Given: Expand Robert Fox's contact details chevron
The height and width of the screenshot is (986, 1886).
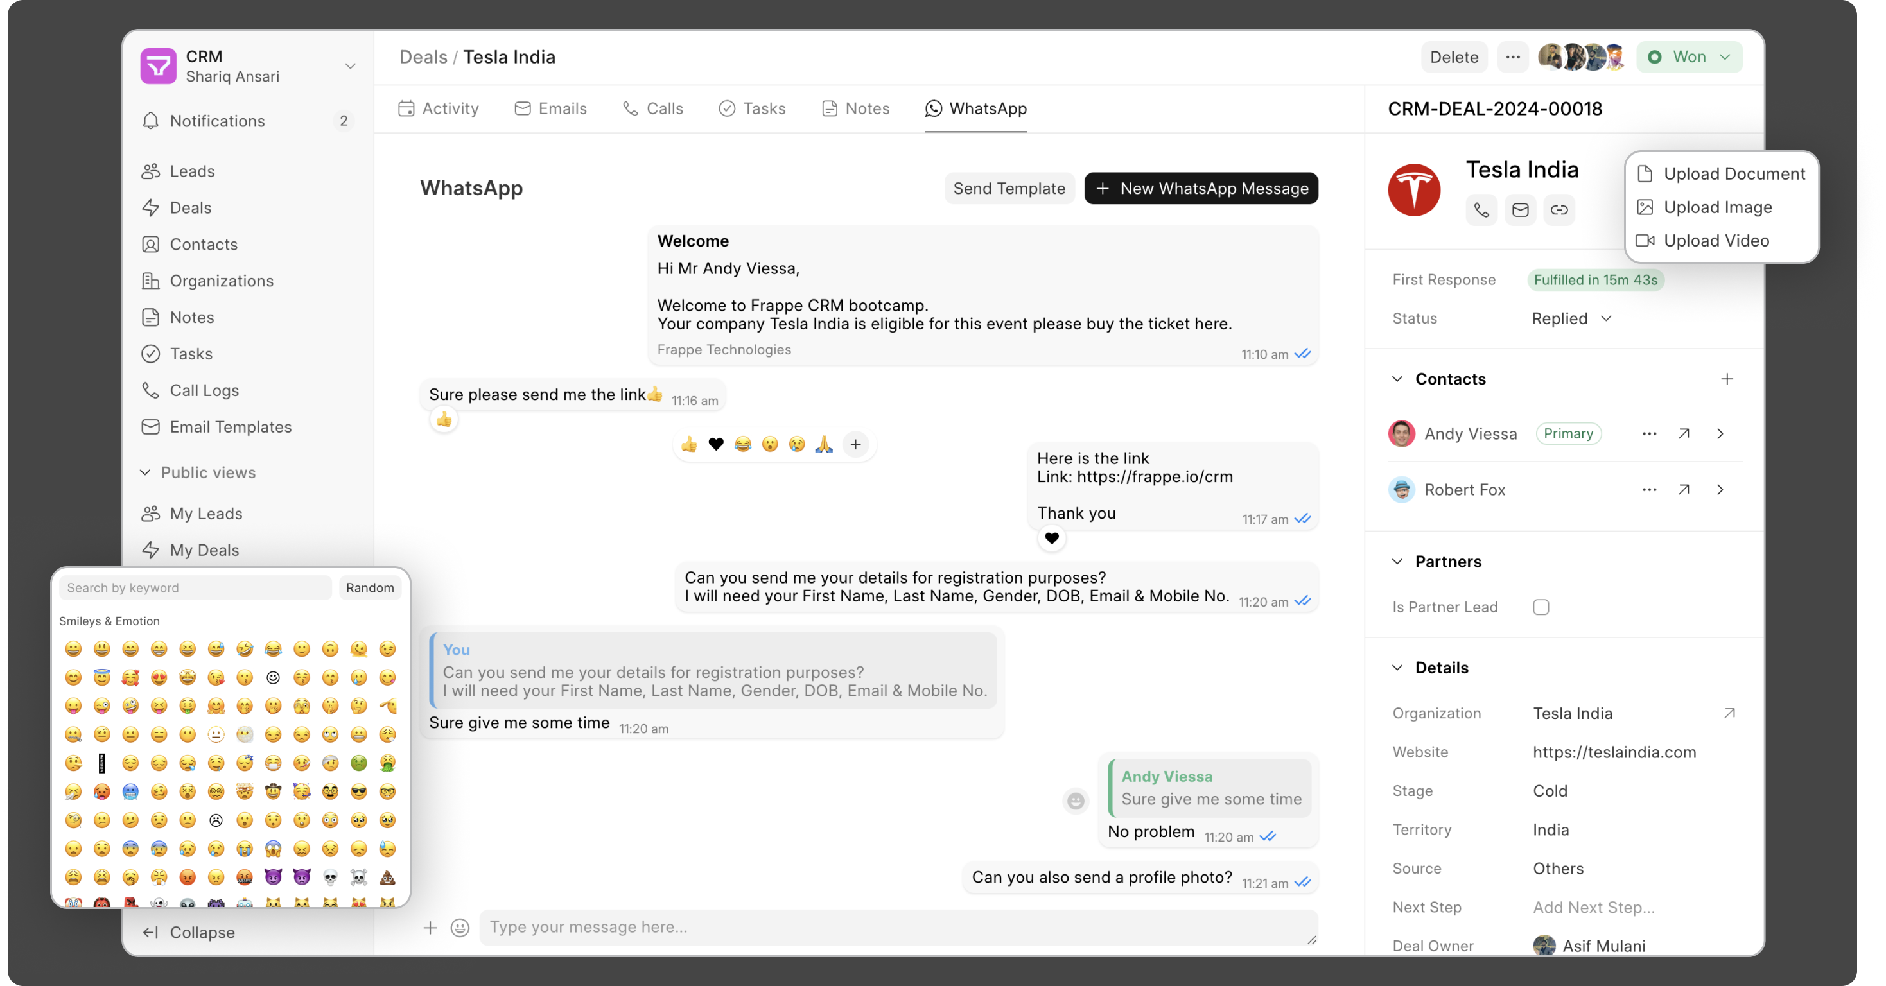Looking at the screenshot, I should pyautogui.click(x=1720, y=489).
